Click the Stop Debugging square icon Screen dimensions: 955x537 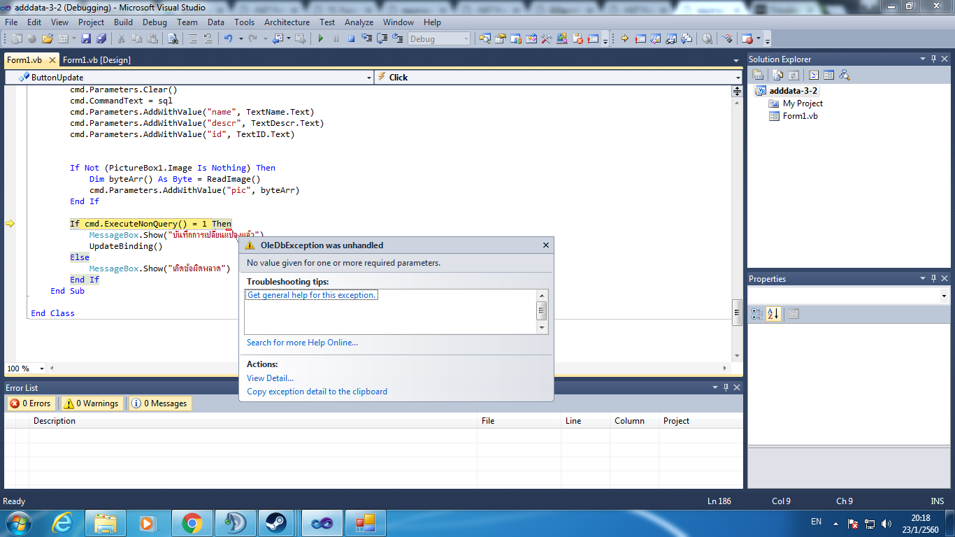351,39
